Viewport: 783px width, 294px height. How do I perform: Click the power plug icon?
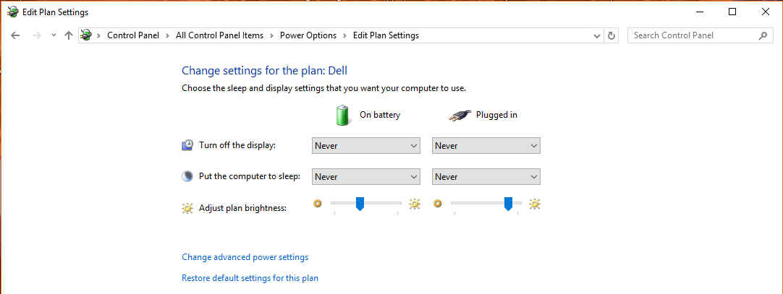click(x=460, y=116)
